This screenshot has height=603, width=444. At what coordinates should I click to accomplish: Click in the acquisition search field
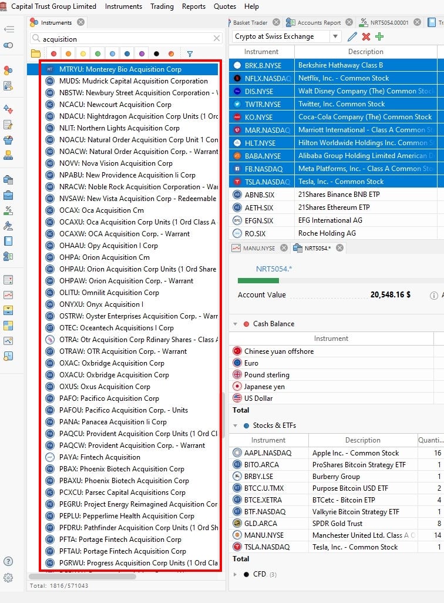pyautogui.click(x=127, y=39)
